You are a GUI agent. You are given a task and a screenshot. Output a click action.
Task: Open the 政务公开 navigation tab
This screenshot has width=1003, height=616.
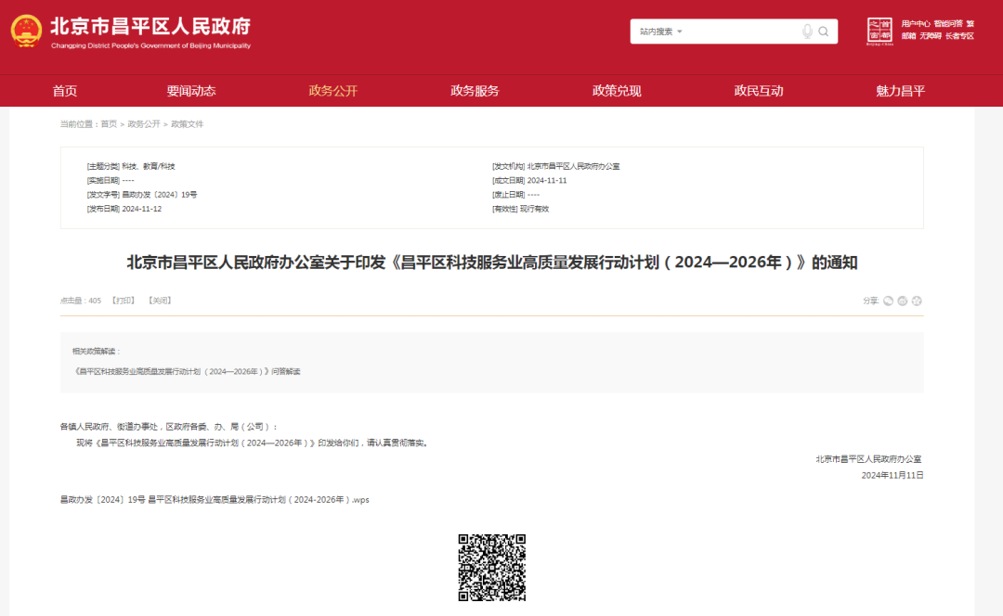(332, 91)
